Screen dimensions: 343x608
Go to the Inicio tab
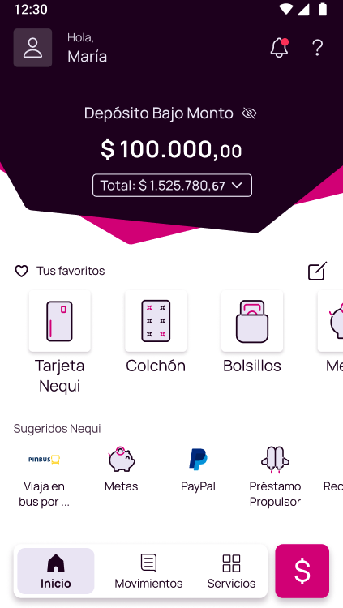[56, 572]
